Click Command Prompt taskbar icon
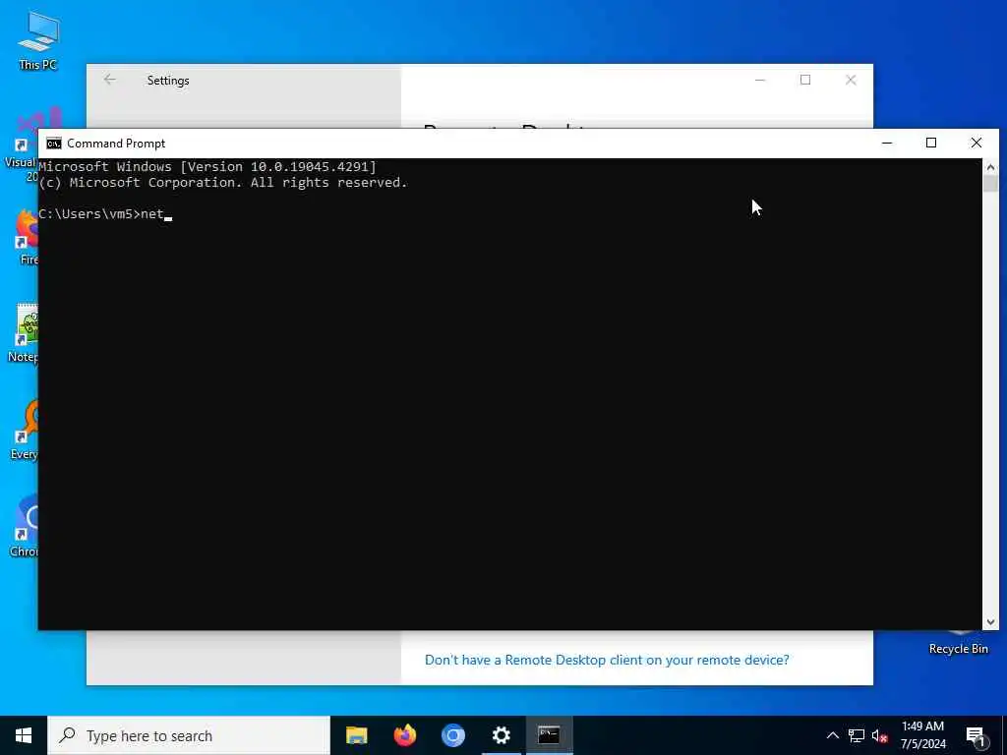The image size is (1007, 755). 549,735
